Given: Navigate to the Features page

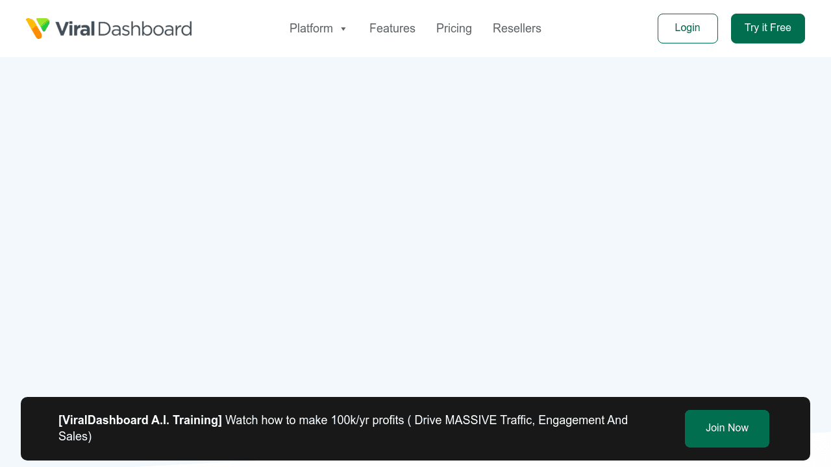Looking at the screenshot, I should tap(392, 29).
